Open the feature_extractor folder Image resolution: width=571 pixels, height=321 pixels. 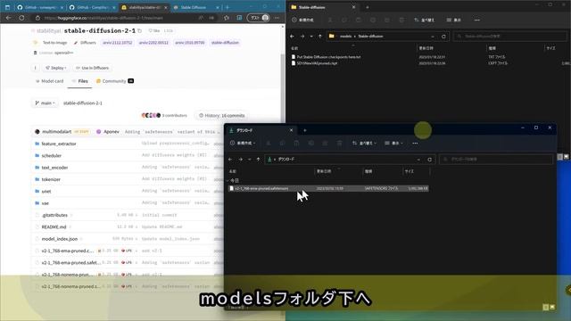coord(59,144)
